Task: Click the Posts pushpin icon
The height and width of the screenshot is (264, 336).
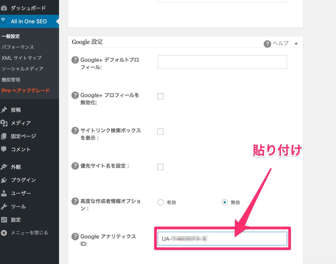Action: (4, 110)
